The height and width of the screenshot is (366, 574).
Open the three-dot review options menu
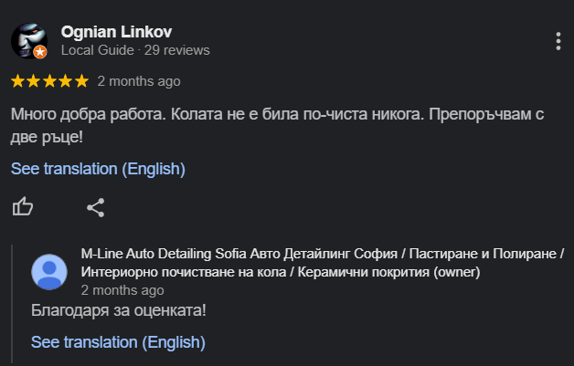click(x=558, y=41)
